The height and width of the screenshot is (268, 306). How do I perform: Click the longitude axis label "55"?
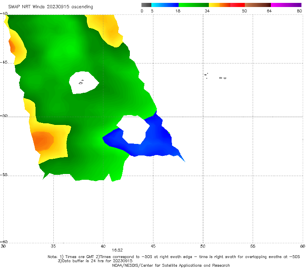tap(253, 246)
